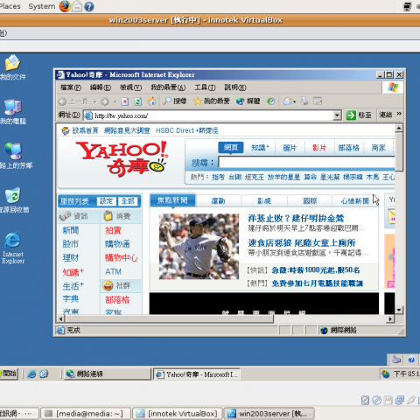Open the Favorites menu in Internet Explorer
Screen dimensions: 420x420
pyautogui.click(x=168, y=87)
